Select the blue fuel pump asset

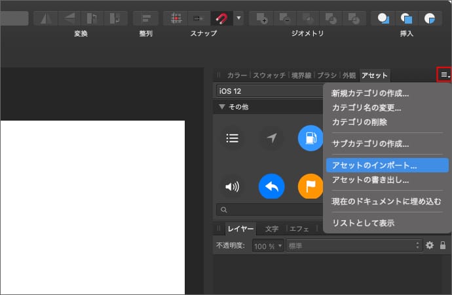[311, 138]
